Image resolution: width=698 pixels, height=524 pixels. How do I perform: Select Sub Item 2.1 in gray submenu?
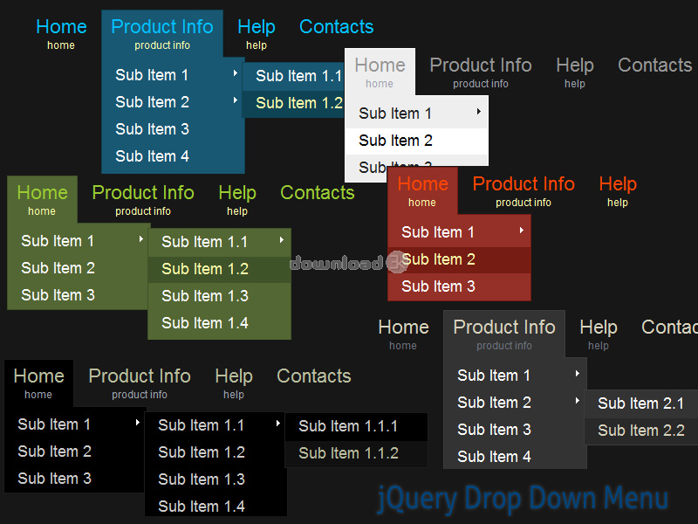click(641, 403)
